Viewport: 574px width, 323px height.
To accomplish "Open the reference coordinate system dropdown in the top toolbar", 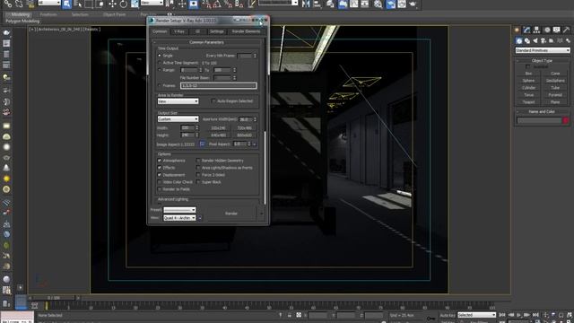I will pyautogui.click(x=152, y=3).
